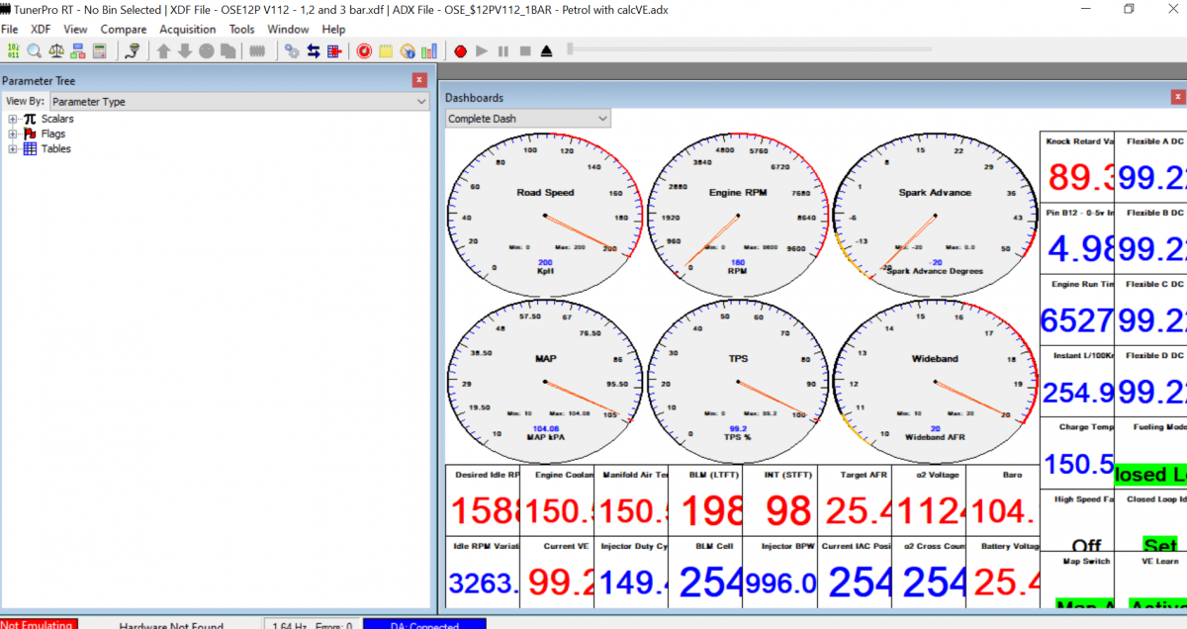Screen dimensions: 1187x629
Task: Click the red round gauge toolbar icon
Action: click(x=364, y=50)
